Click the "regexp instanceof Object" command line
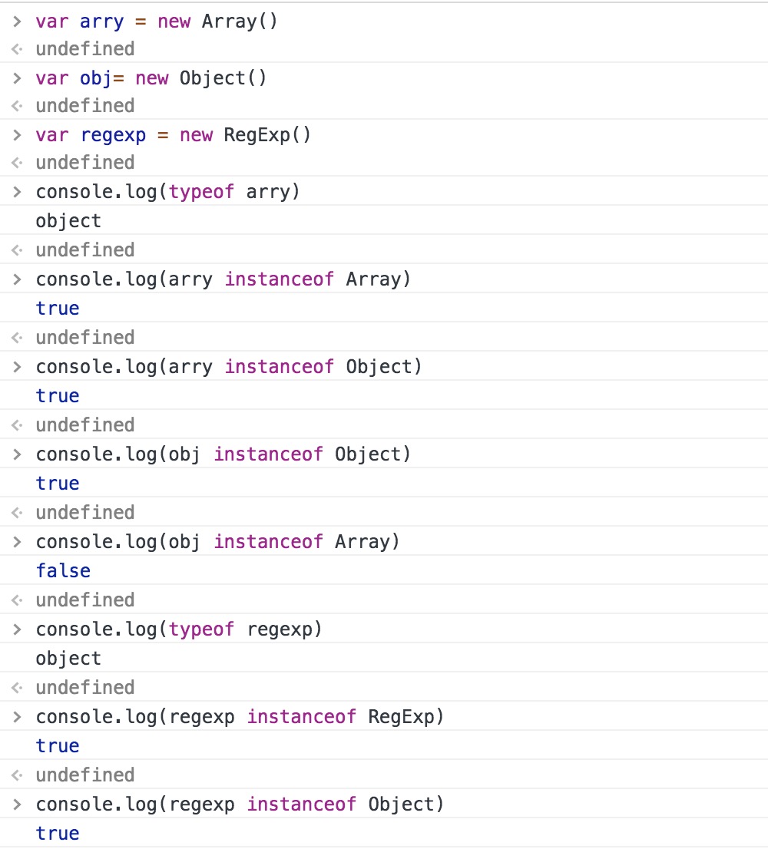This screenshot has height=849, width=768. point(240,804)
